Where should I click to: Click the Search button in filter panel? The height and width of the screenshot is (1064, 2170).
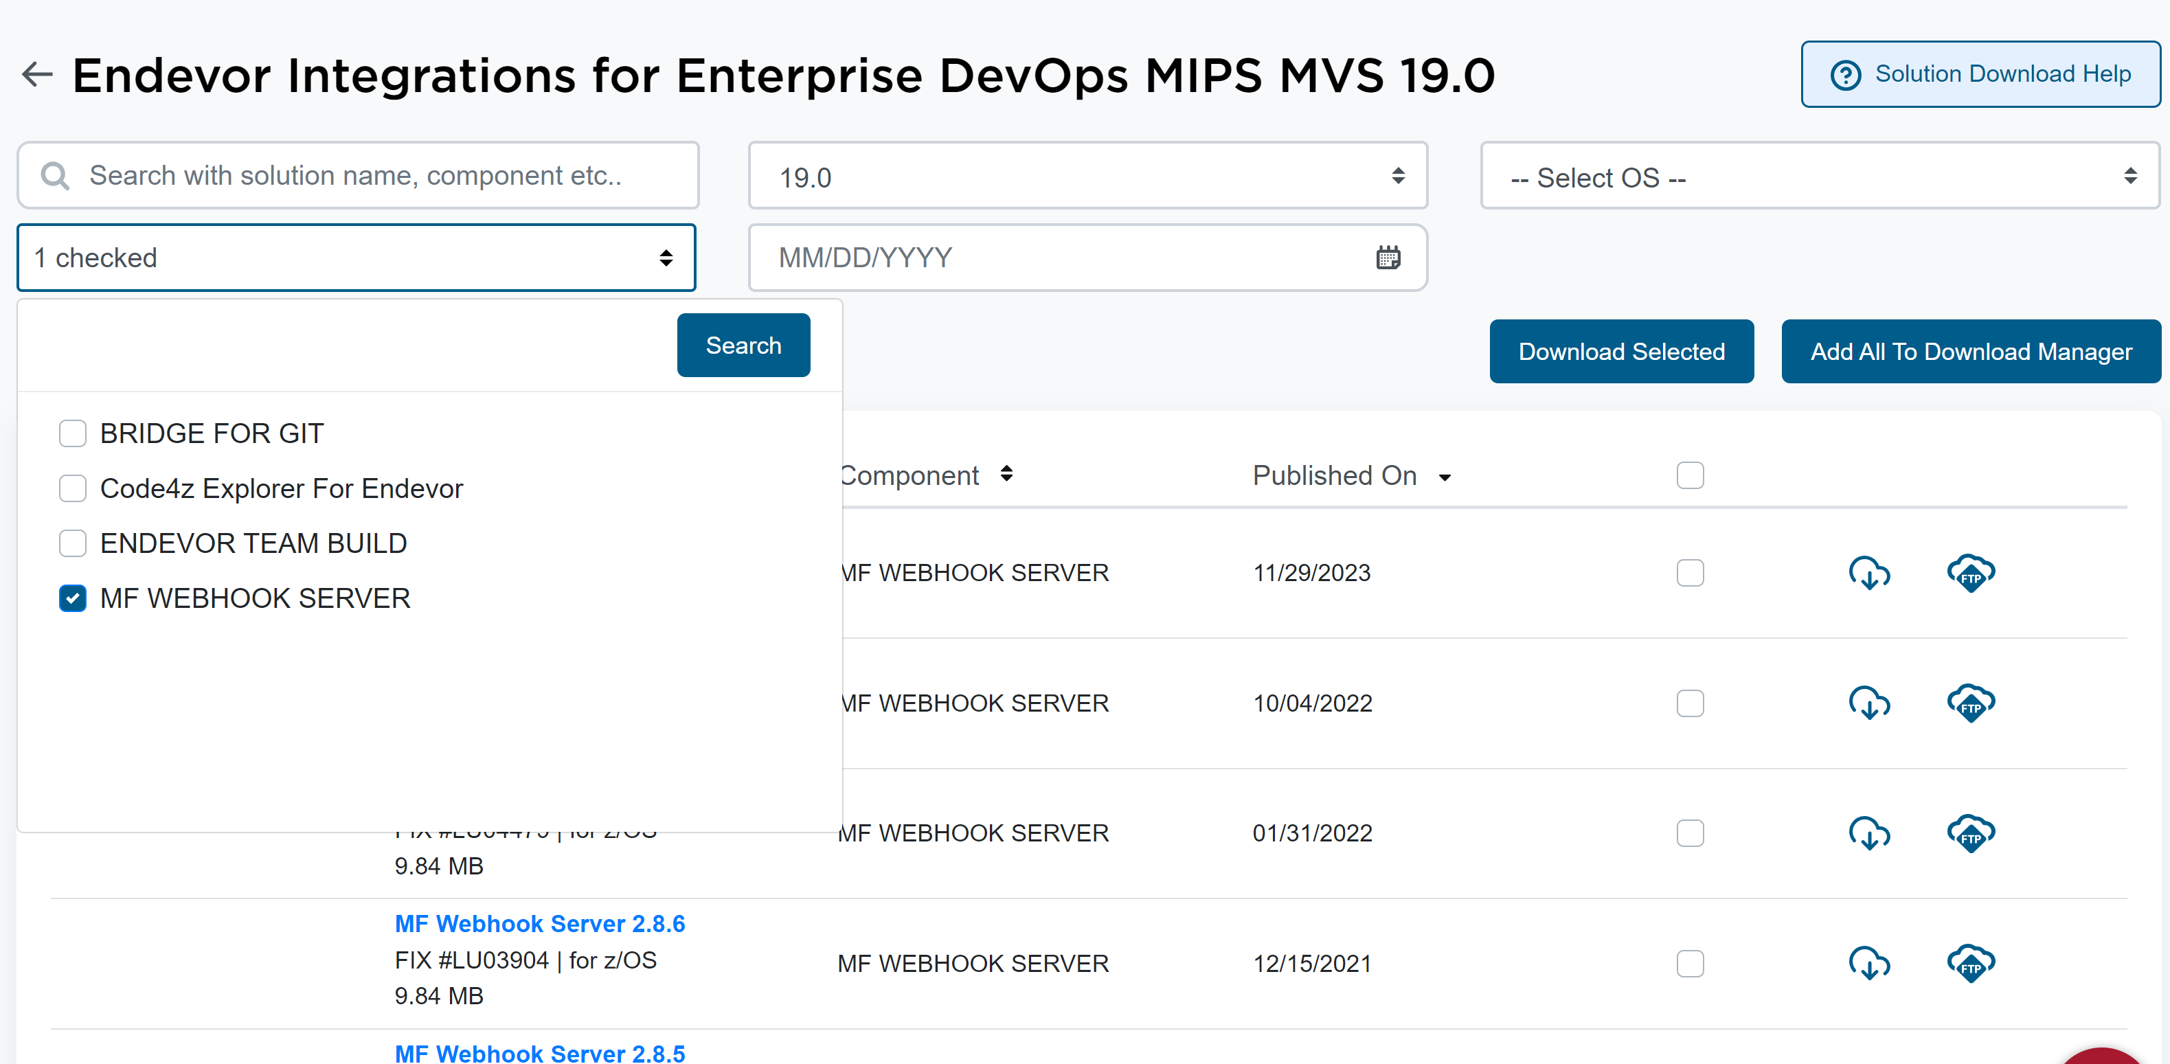742,346
